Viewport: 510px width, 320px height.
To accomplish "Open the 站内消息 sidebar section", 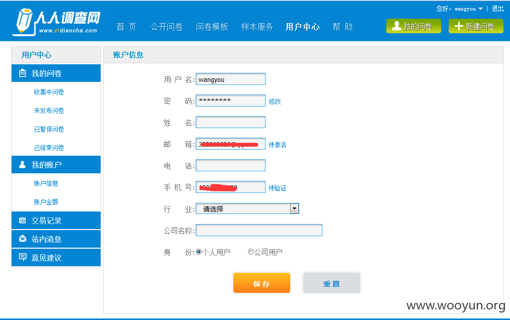I will (56, 239).
